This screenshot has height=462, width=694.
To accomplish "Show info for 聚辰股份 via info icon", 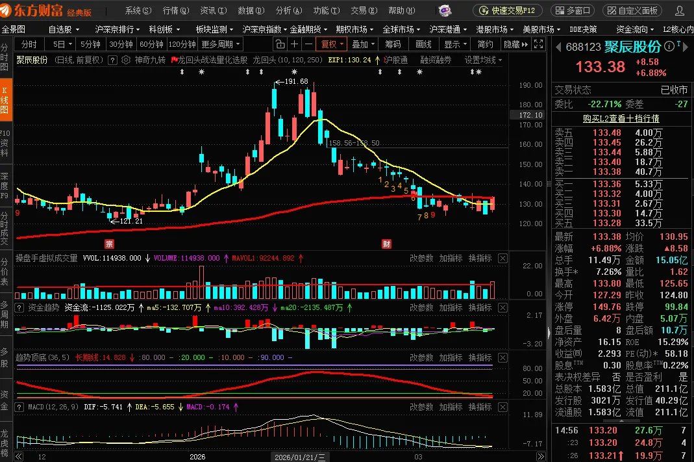I will point(669,45).
